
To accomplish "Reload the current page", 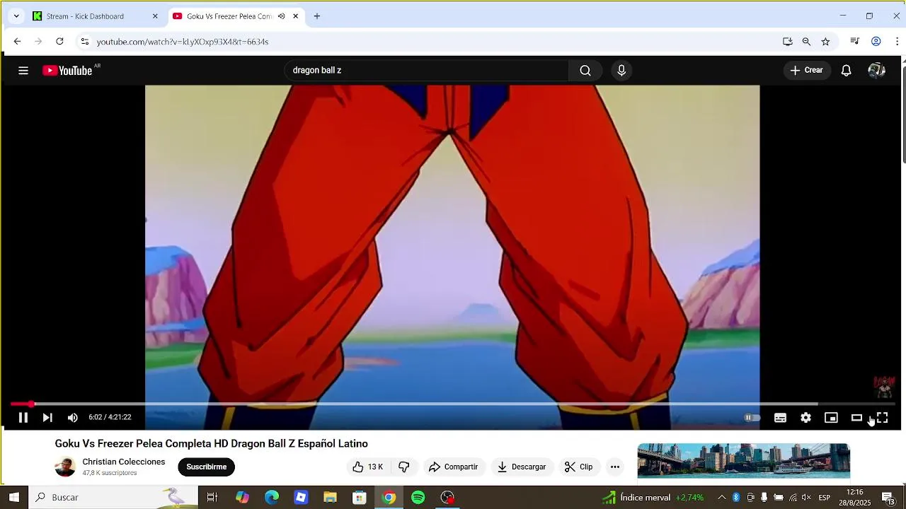I will tap(59, 42).
